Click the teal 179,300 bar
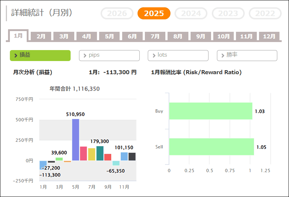This screenshot has height=197, width=289. coord(100,153)
